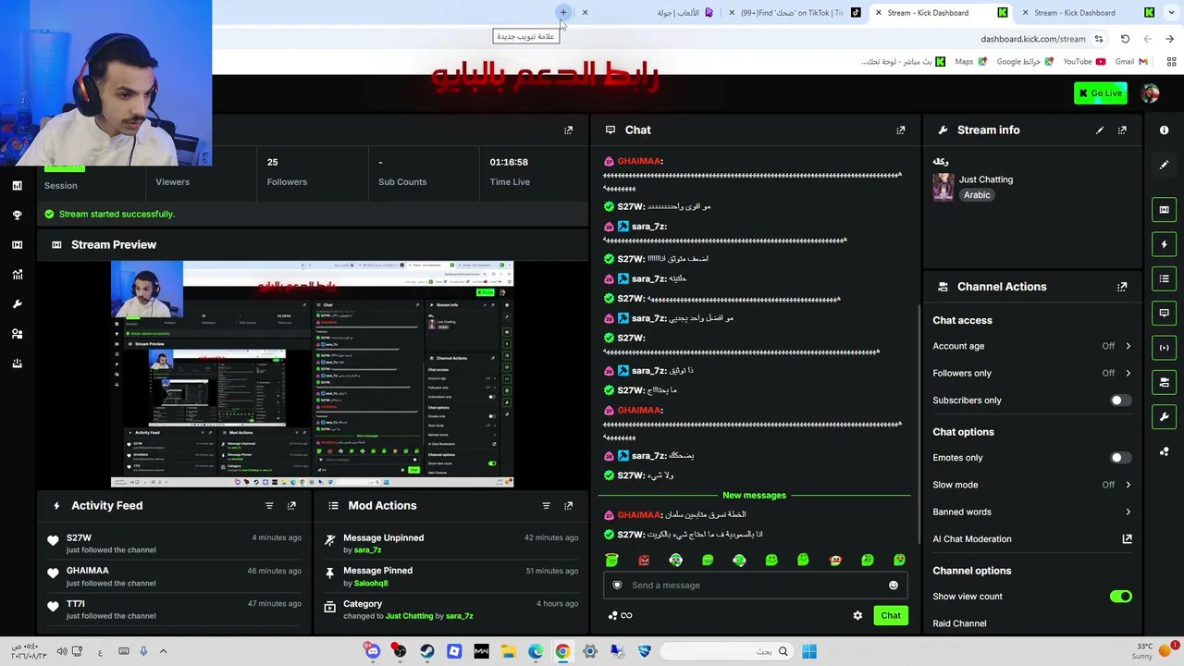Open Saloohq8 profile under Message Pinned
The image size is (1184, 666).
click(x=371, y=583)
